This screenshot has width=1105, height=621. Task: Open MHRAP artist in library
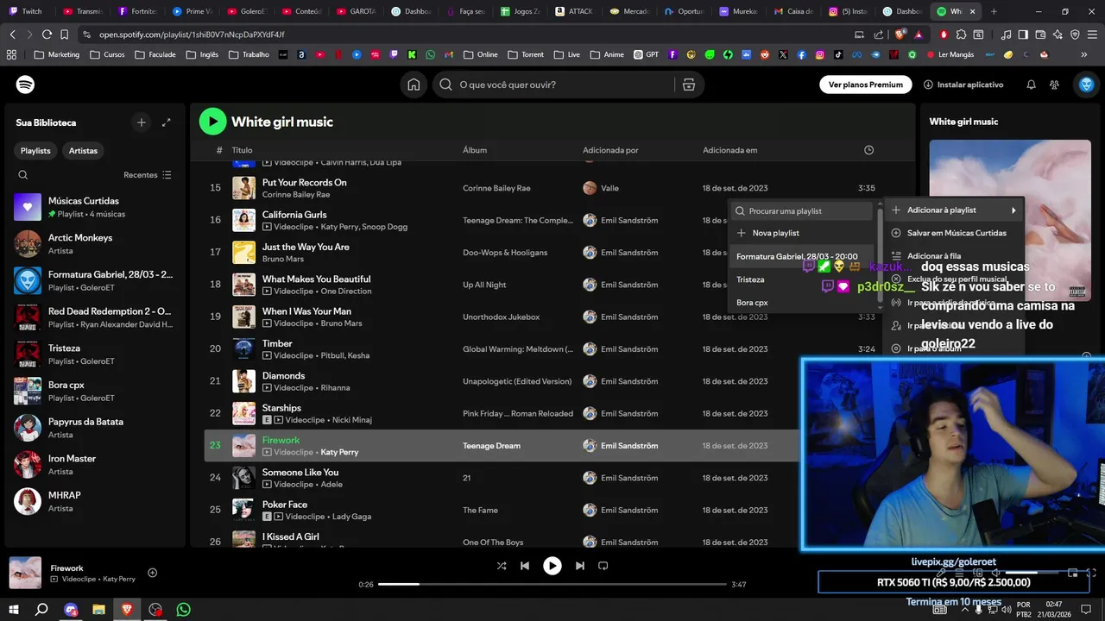click(94, 502)
